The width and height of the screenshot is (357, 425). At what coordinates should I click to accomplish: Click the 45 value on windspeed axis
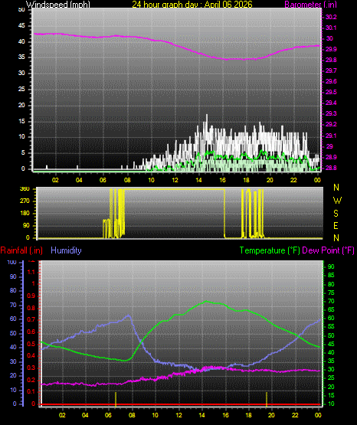21,25
